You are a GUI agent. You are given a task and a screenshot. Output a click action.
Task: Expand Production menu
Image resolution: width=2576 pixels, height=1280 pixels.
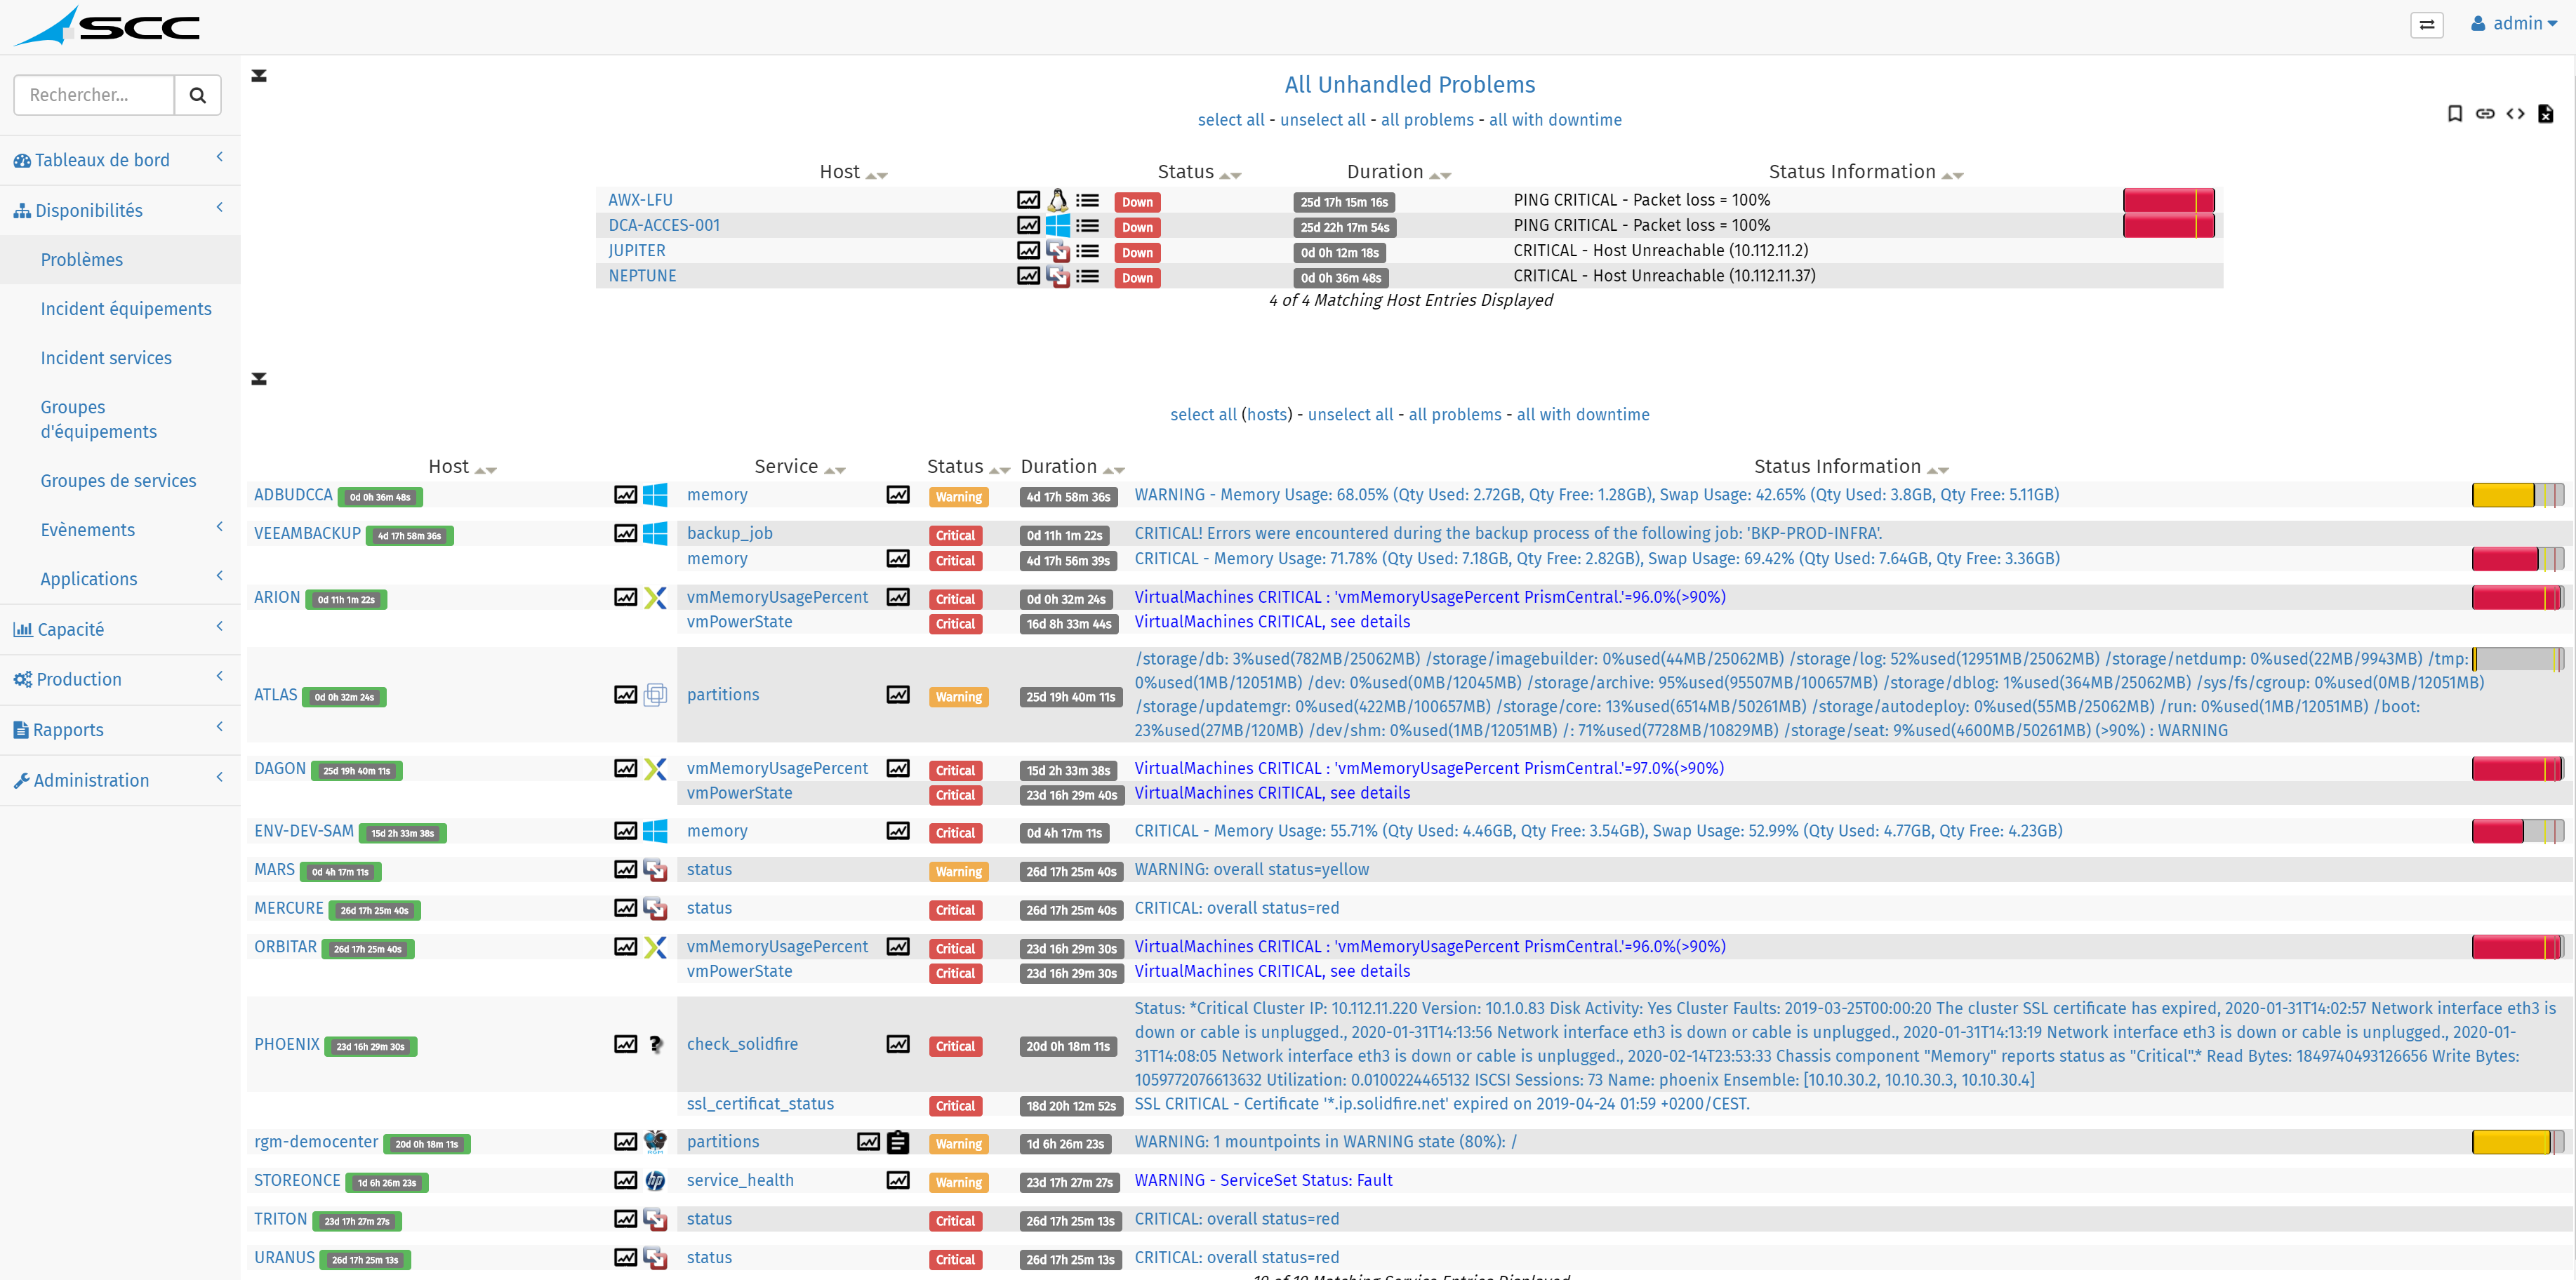tap(120, 679)
